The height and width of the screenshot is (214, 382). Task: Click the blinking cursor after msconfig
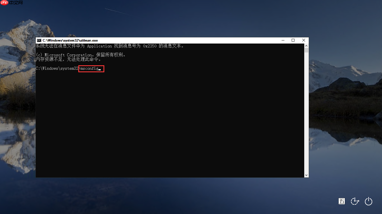pos(100,69)
